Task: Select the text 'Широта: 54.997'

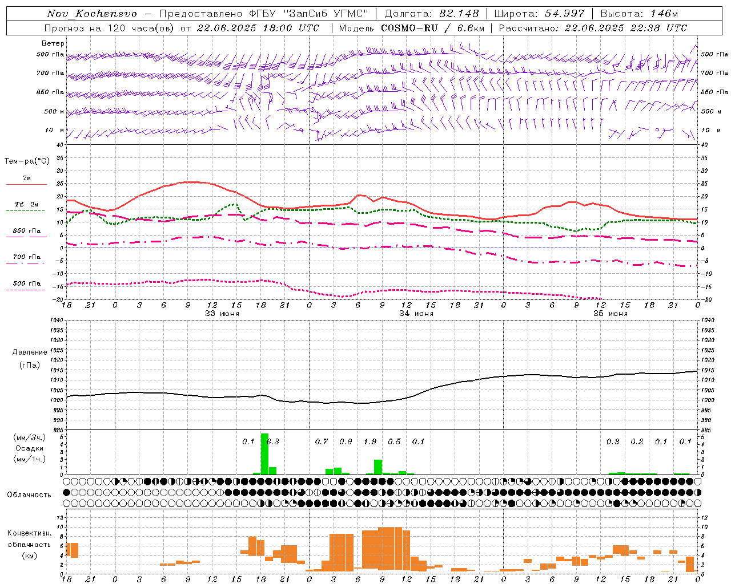Action: [x=539, y=14]
